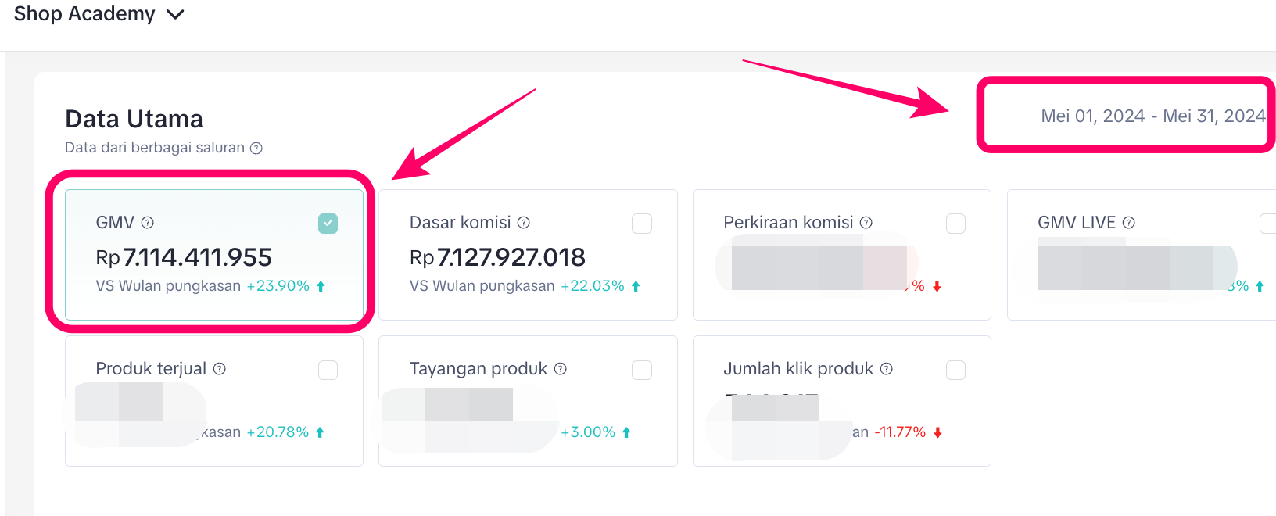Select the GMV Rp7.114.411.955 card

(213, 256)
